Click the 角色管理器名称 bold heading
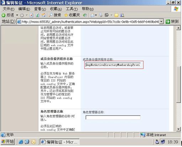This screenshot has width=182, height=147. pyautogui.click(x=52, y=111)
